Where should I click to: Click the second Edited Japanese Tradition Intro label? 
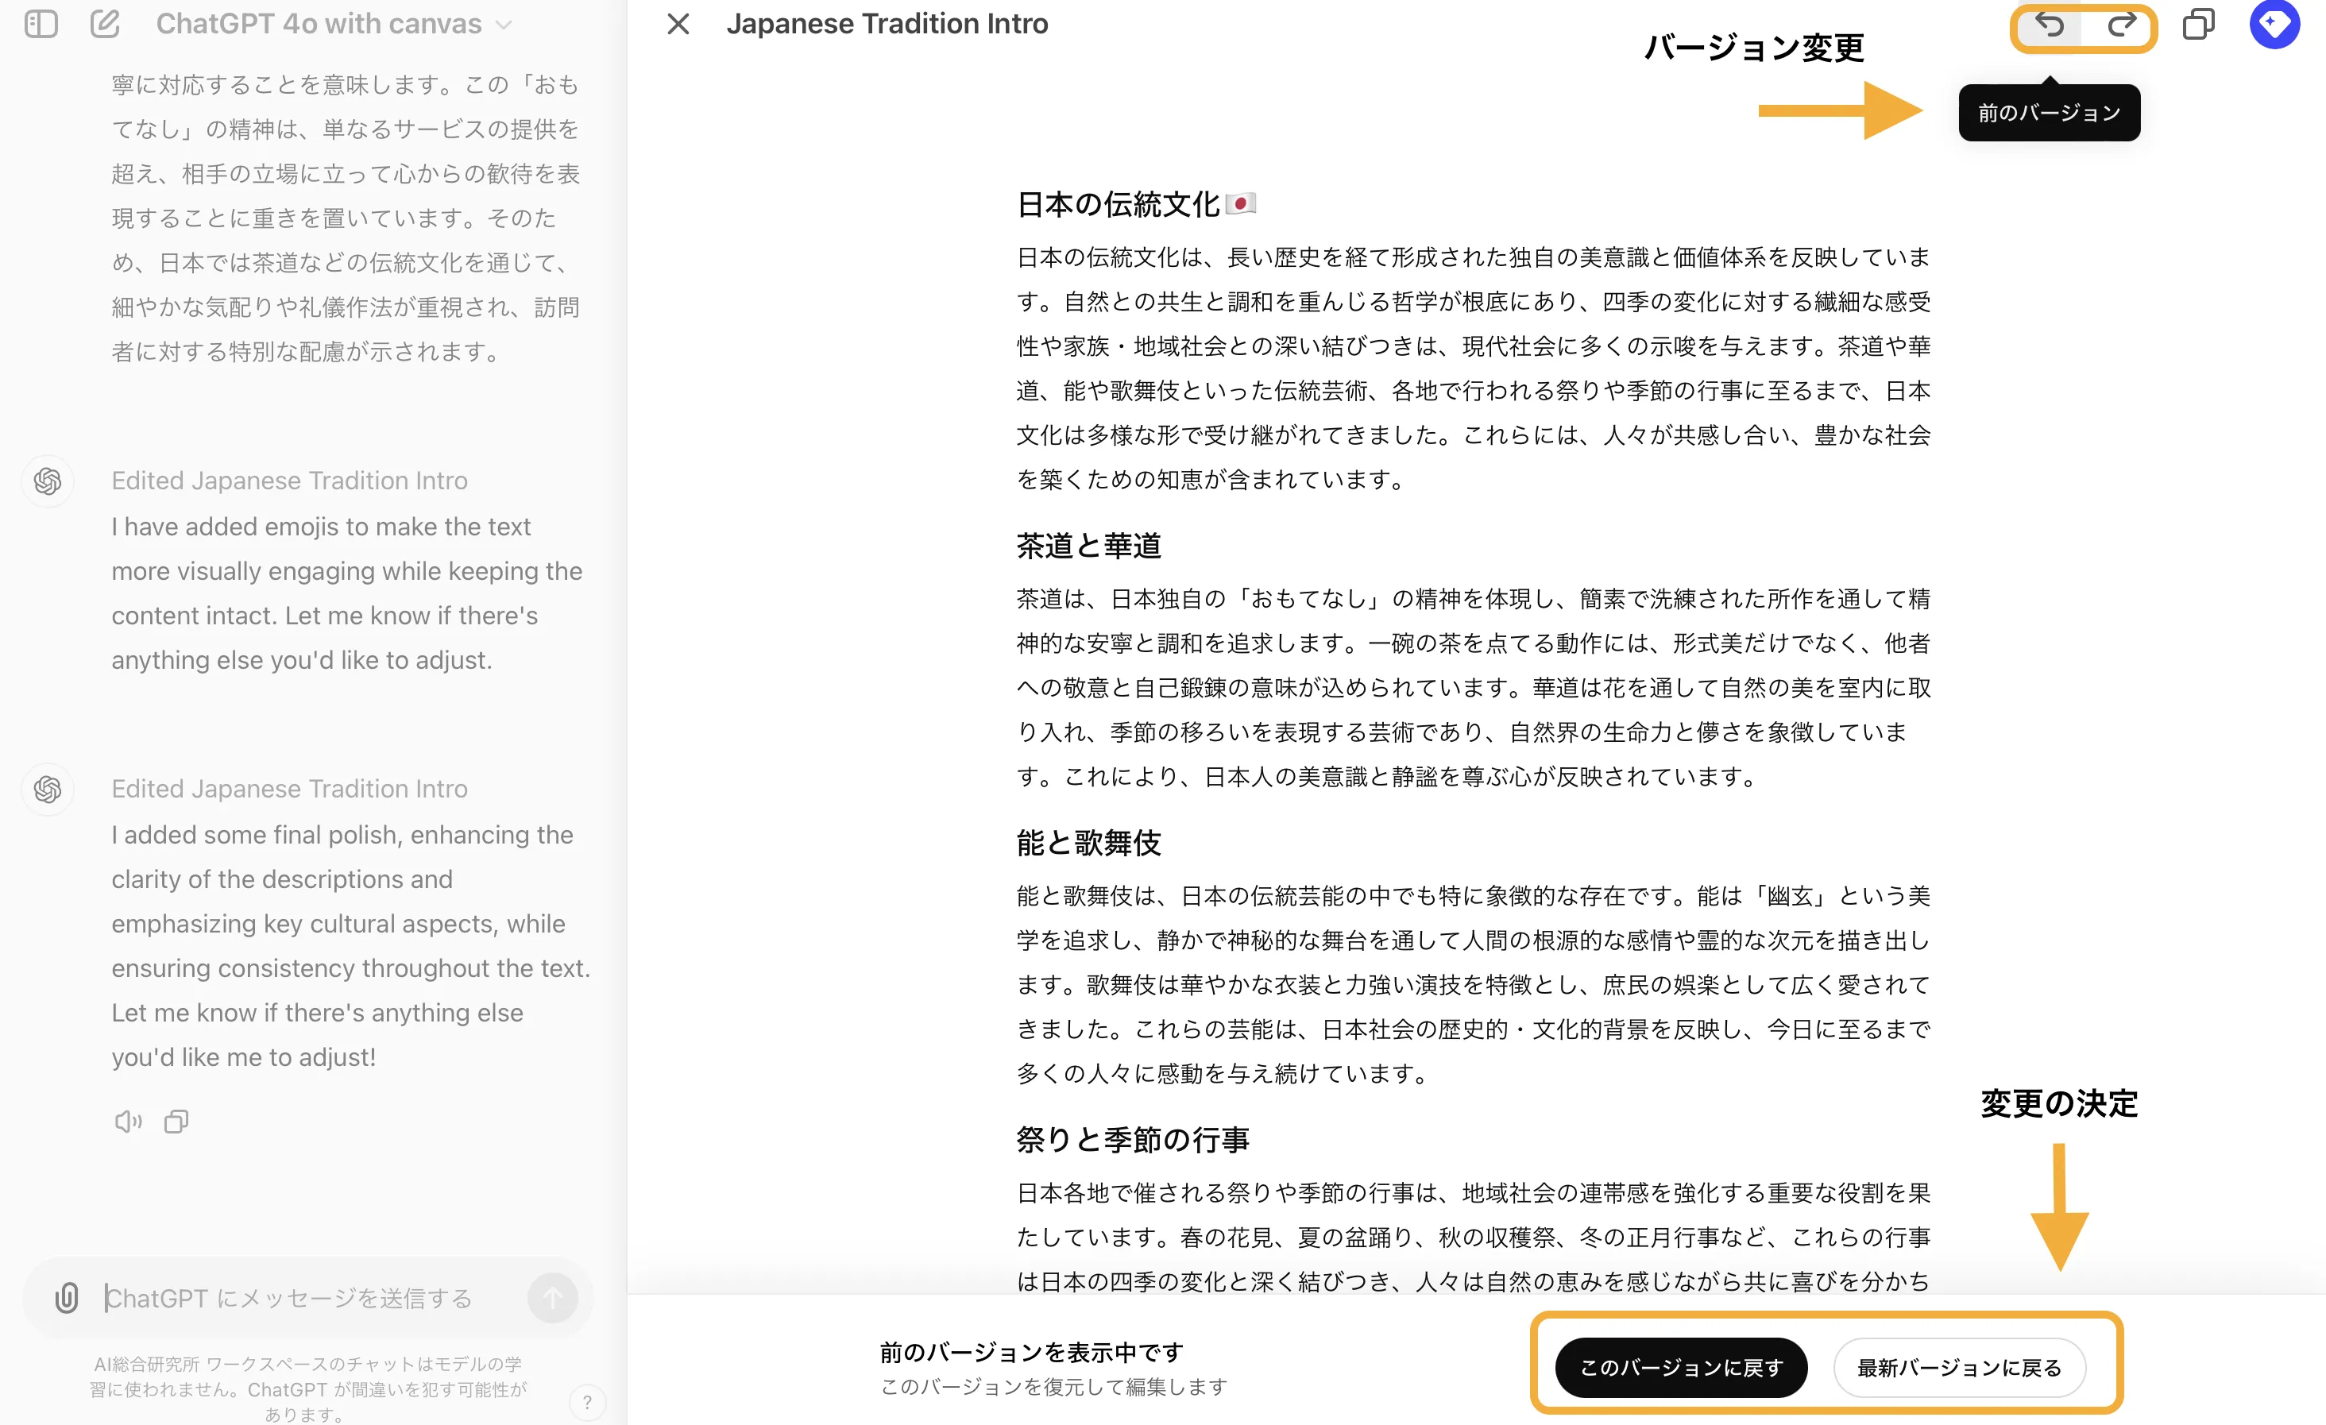289,789
